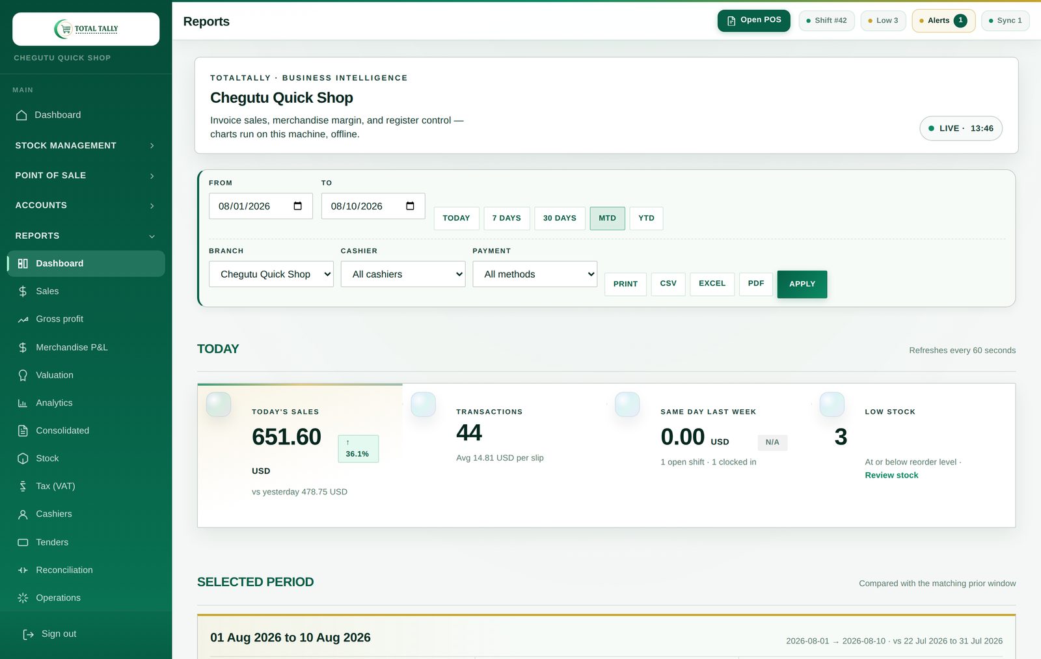The height and width of the screenshot is (659, 1041).
Task: Click 'vs yesterday 478.75 USD' text
Action: tap(299, 492)
